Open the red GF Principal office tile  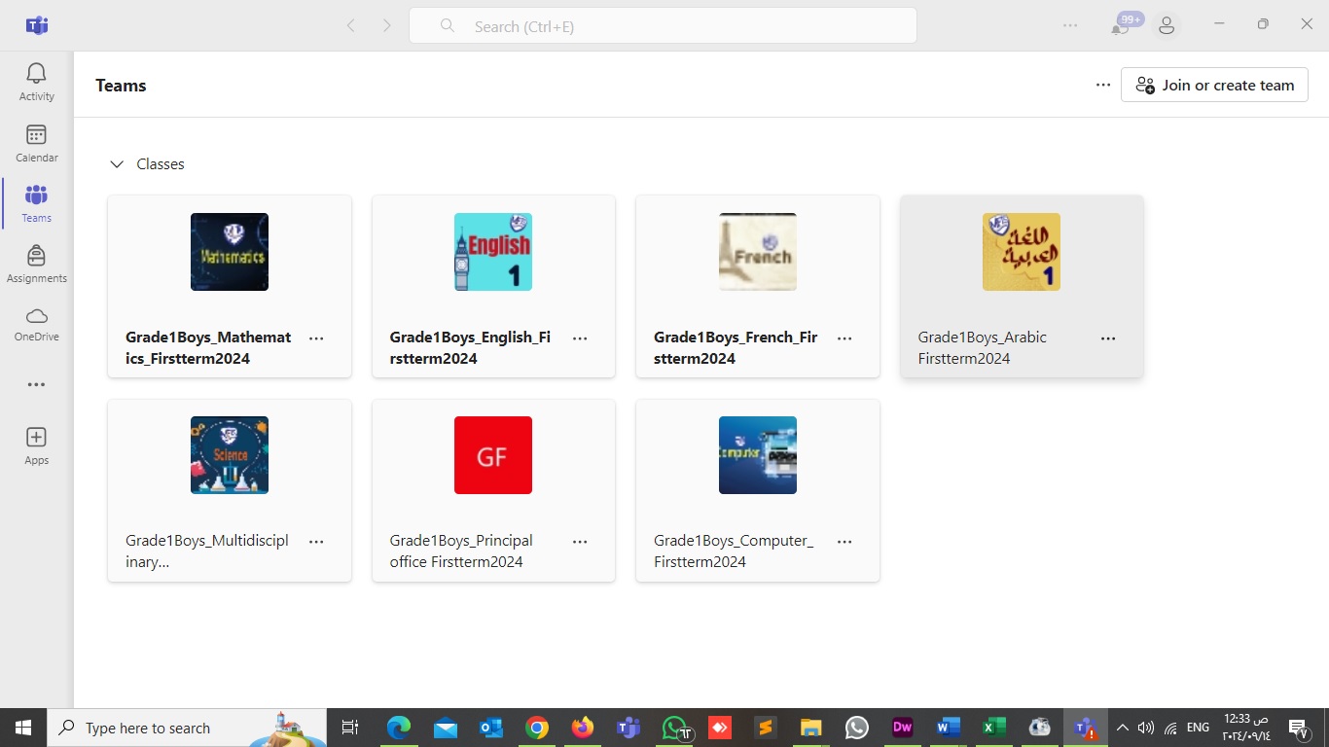pos(492,455)
